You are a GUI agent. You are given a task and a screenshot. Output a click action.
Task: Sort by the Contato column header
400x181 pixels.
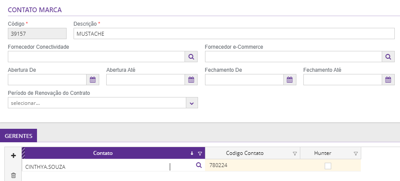point(103,153)
